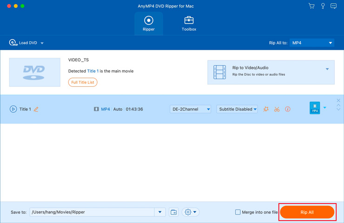This screenshot has width=344, height=223.
Task: Select the Ripper tab
Action: click(149, 23)
